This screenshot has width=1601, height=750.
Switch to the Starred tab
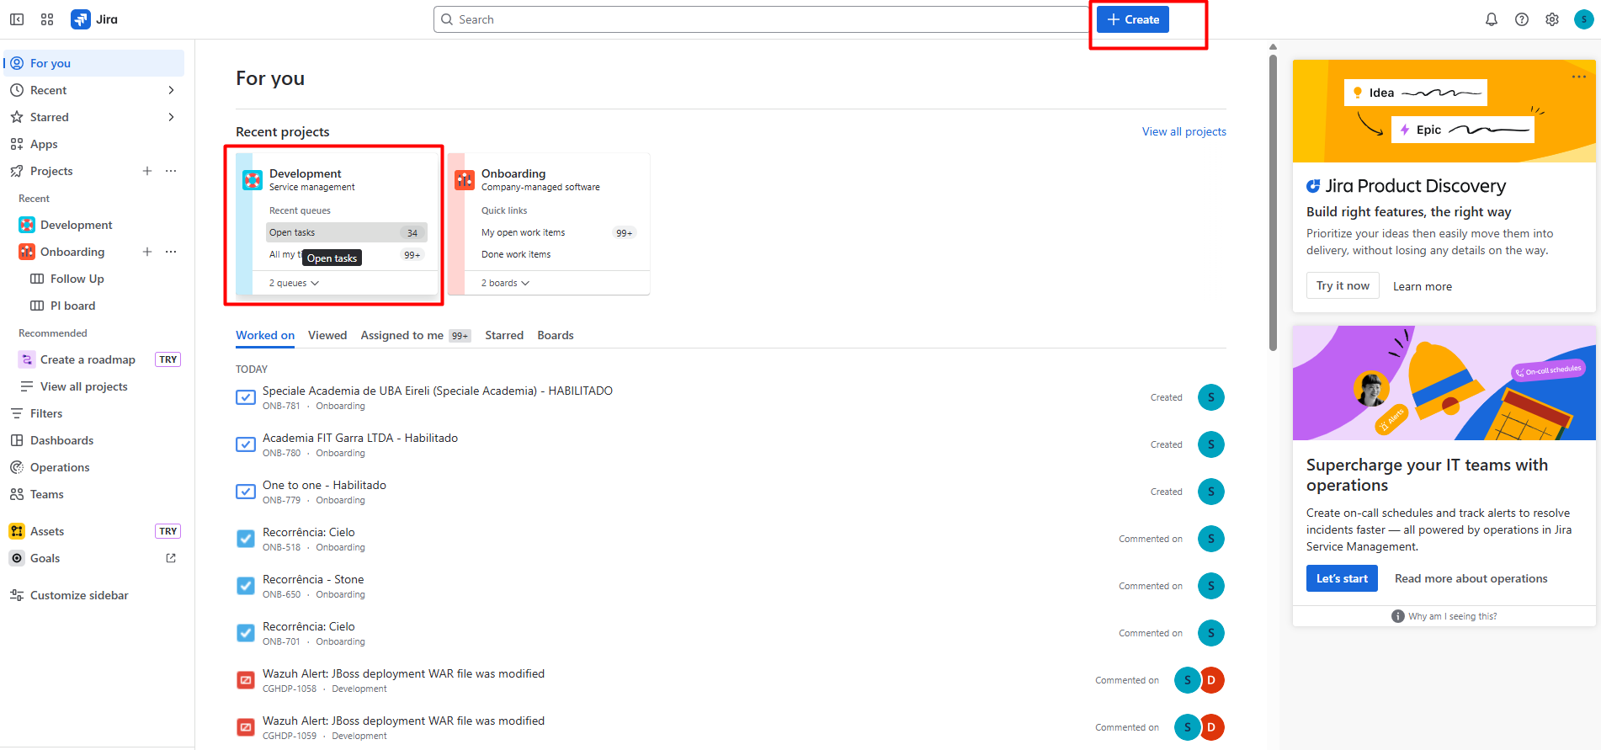point(504,335)
